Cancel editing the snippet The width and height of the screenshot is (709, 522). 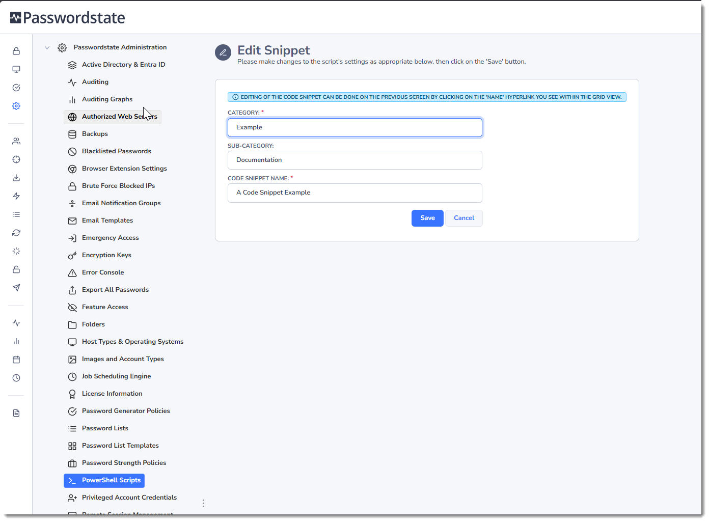click(464, 218)
